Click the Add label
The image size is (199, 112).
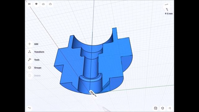[36, 44]
